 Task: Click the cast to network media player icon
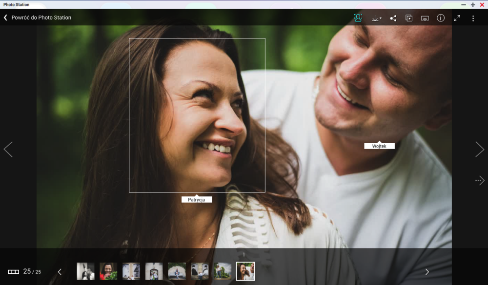[x=425, y=19]
